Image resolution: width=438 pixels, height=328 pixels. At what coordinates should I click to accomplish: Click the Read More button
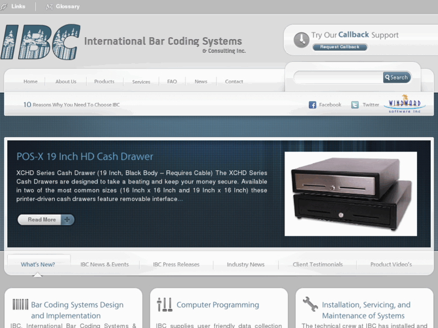coord(46,220)
